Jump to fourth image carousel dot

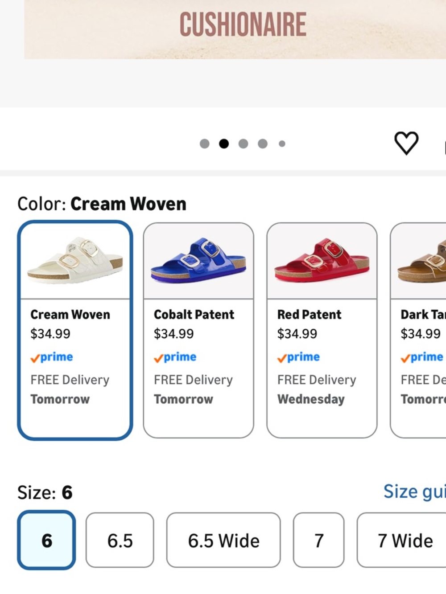(263, 143)
